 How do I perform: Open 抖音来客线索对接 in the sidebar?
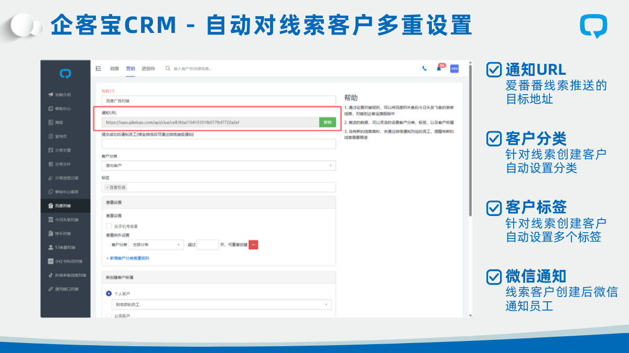click(68, 275)
